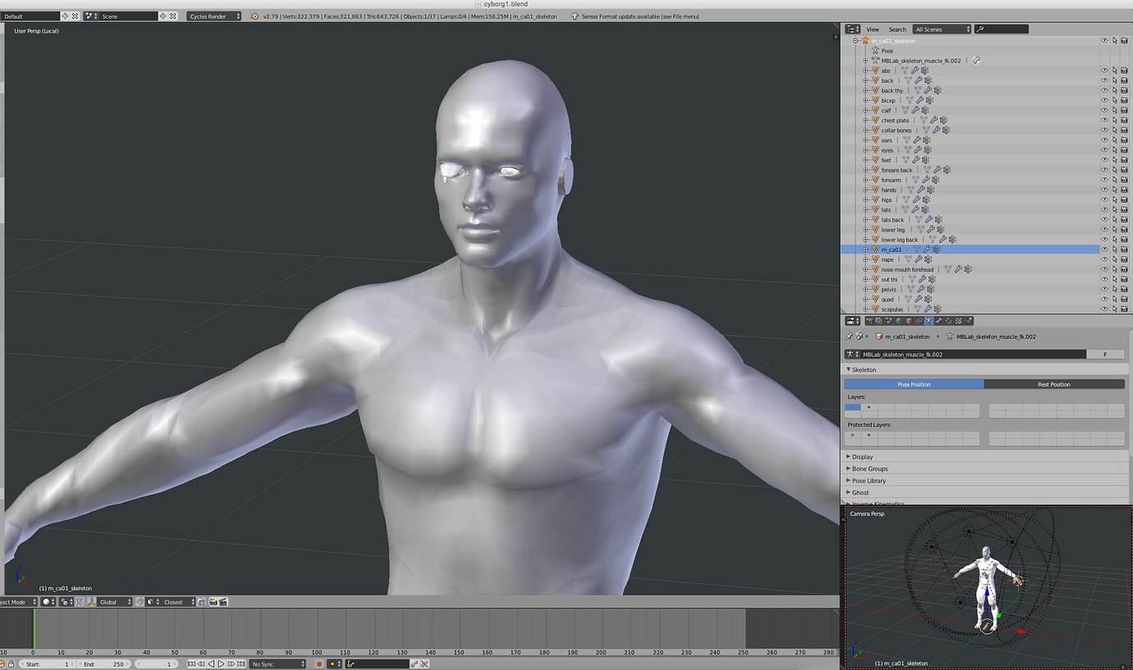Open the outliner Search menu
Viewport: 1133px width, 670px height.
pyautogui.click(x=897, y=29)
